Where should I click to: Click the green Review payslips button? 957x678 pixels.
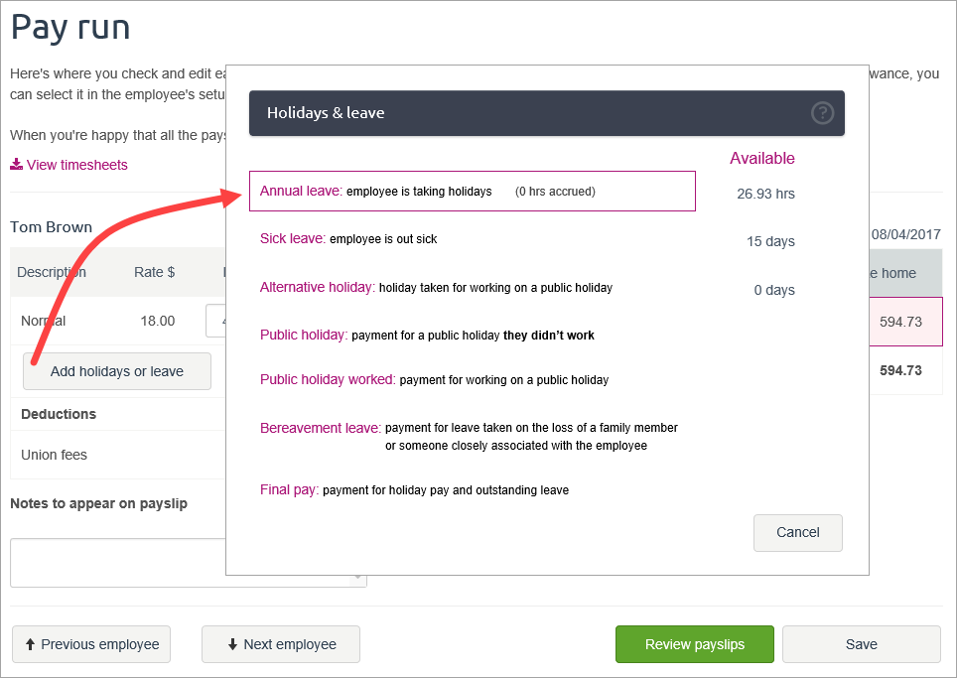click(x=694, y=644)
